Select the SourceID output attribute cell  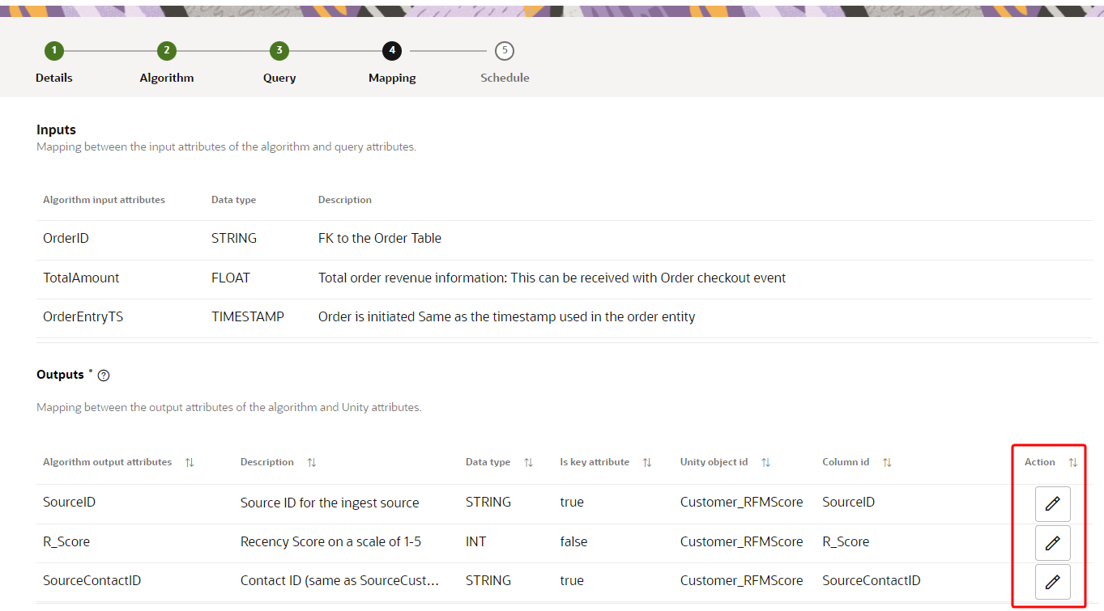point(70,502)
